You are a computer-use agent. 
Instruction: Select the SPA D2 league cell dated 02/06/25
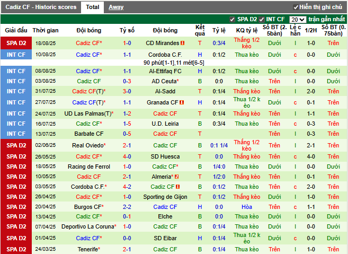16,145
